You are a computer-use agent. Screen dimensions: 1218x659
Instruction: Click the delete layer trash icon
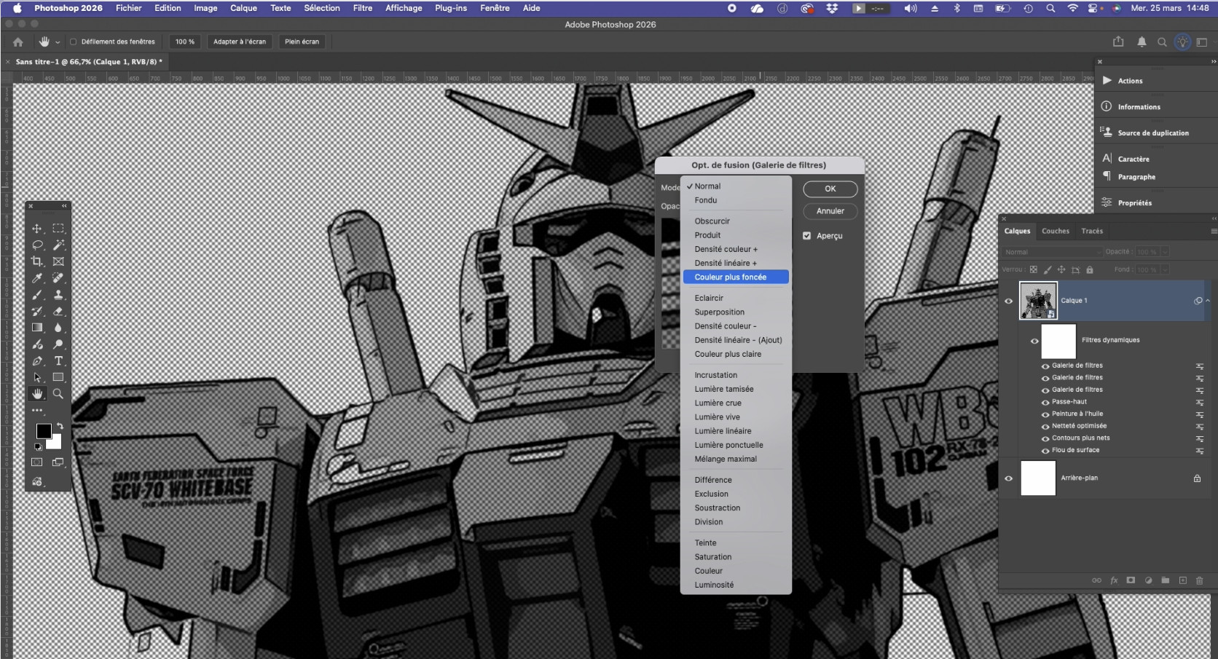coord(1199,580)
